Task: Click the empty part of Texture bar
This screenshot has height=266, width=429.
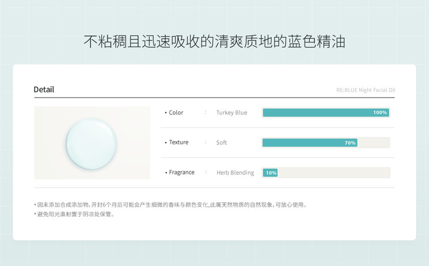Action: point(373,143)
